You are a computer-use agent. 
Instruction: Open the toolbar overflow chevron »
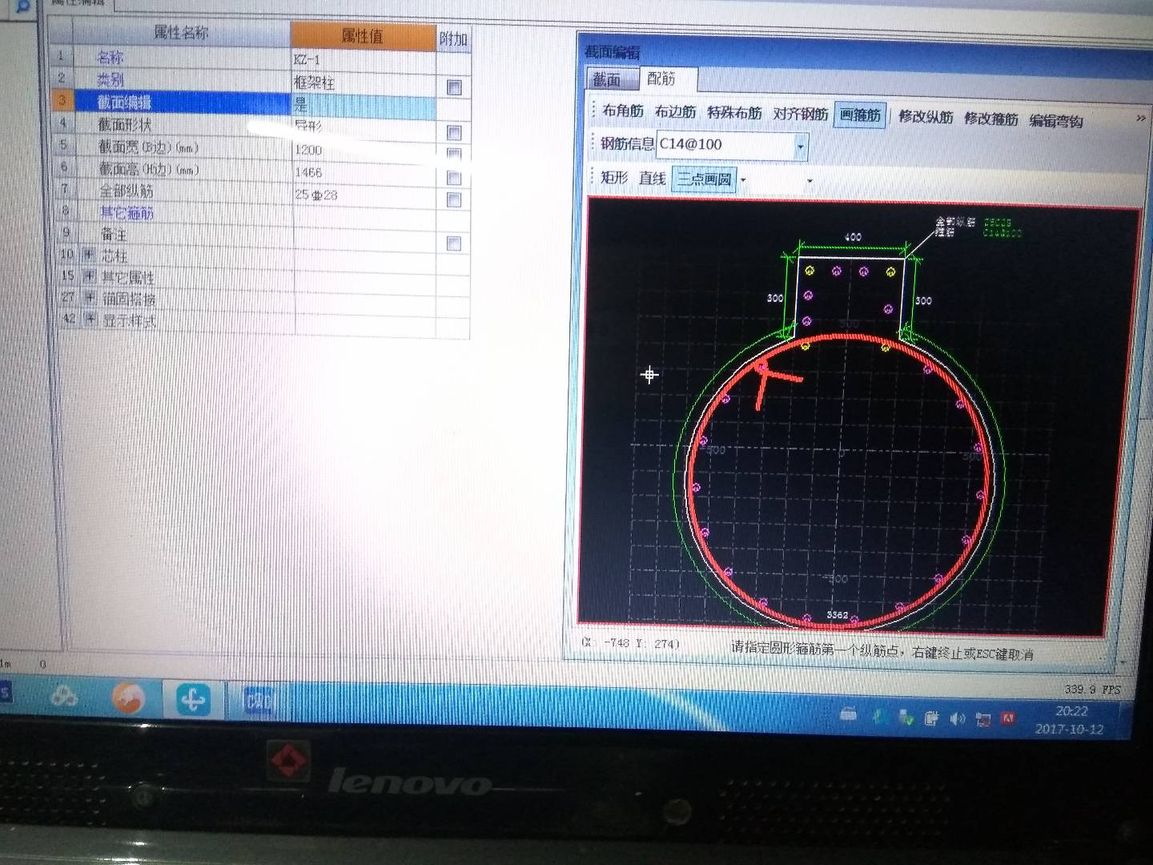(x=1140, y=118)
